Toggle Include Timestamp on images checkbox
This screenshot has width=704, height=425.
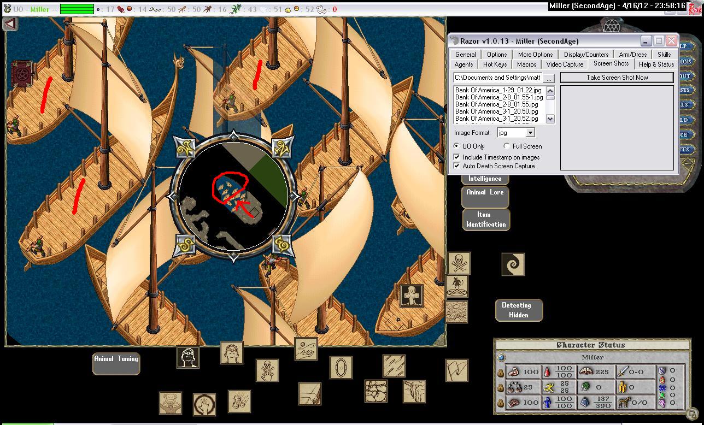tap(457, 157)
